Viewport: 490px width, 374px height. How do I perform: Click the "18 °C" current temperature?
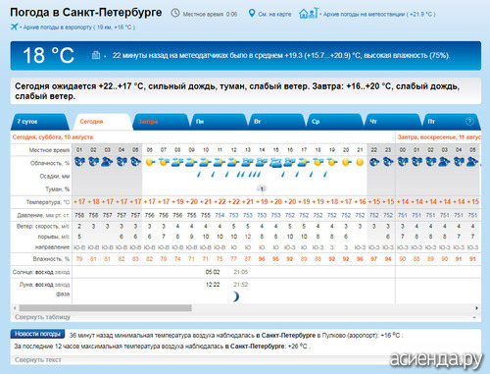[x=48, y=55]
